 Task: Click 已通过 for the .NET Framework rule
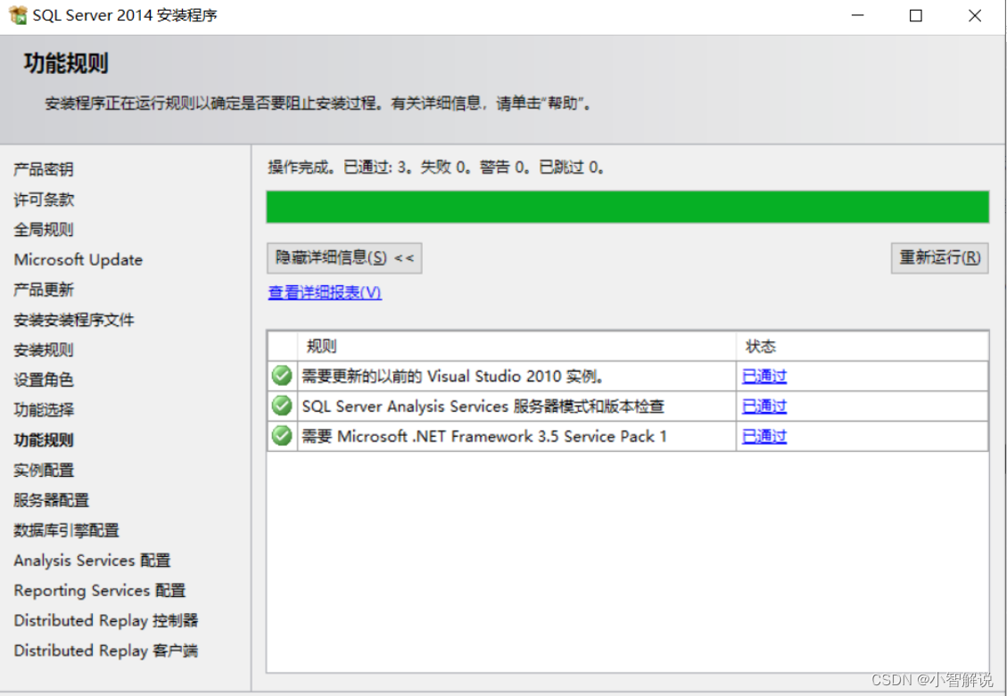point(764,436)
